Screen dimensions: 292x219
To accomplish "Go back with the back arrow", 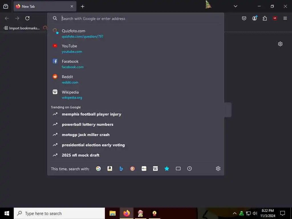I will point(7,18).
